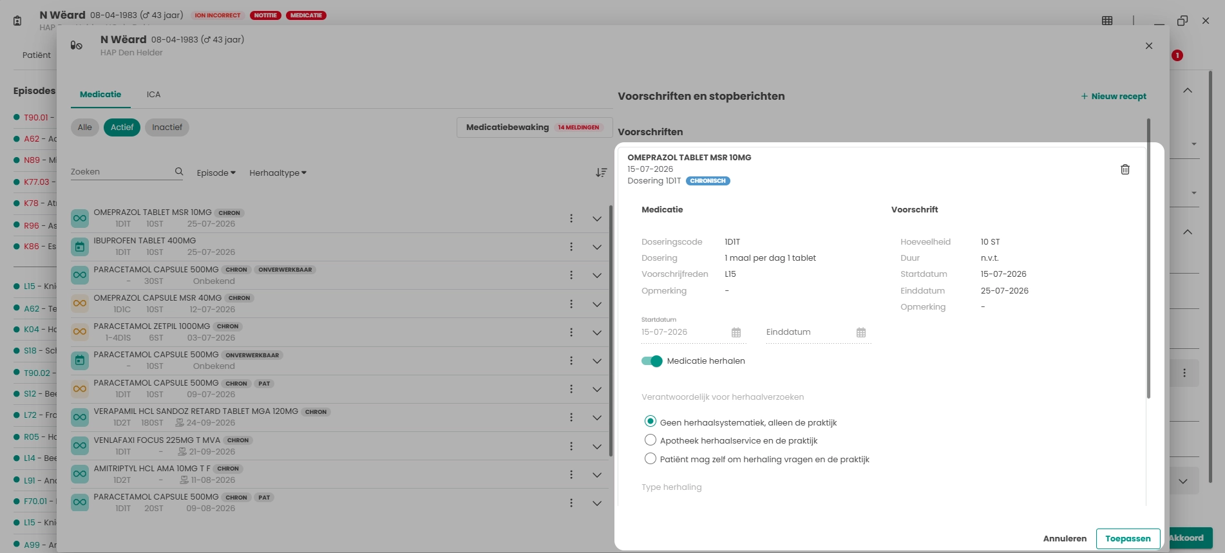Click Nieuw recept to add prescription

[1114, 97]
